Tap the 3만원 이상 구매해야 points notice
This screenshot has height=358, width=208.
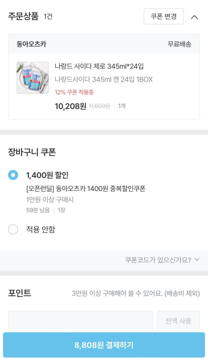pos(136,293)
